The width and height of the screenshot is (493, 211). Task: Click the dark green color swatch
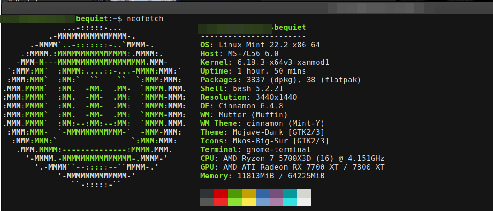point(235,193)
